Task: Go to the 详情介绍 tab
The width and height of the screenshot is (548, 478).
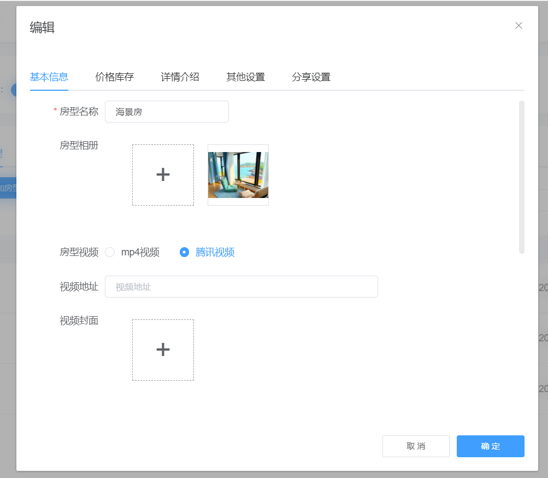Action: 180,77
